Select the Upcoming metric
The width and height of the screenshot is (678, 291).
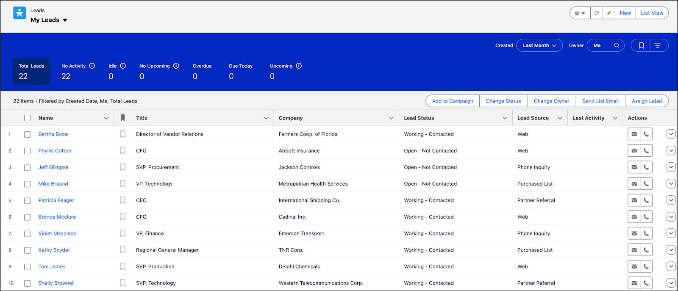285,71
